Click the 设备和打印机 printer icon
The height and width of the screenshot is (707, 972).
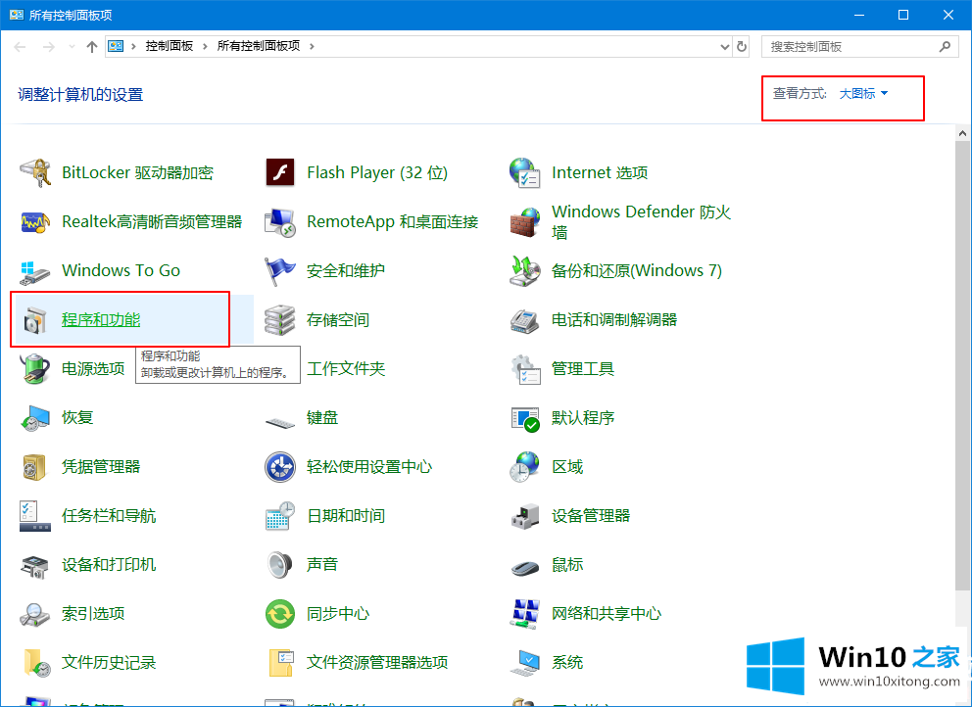pos(34,566)
